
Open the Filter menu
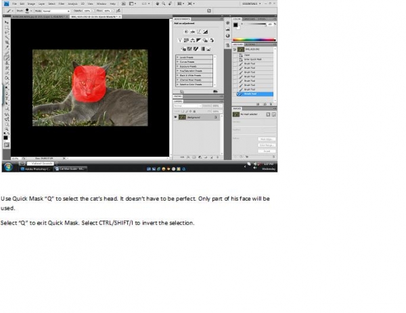[62, 4]
